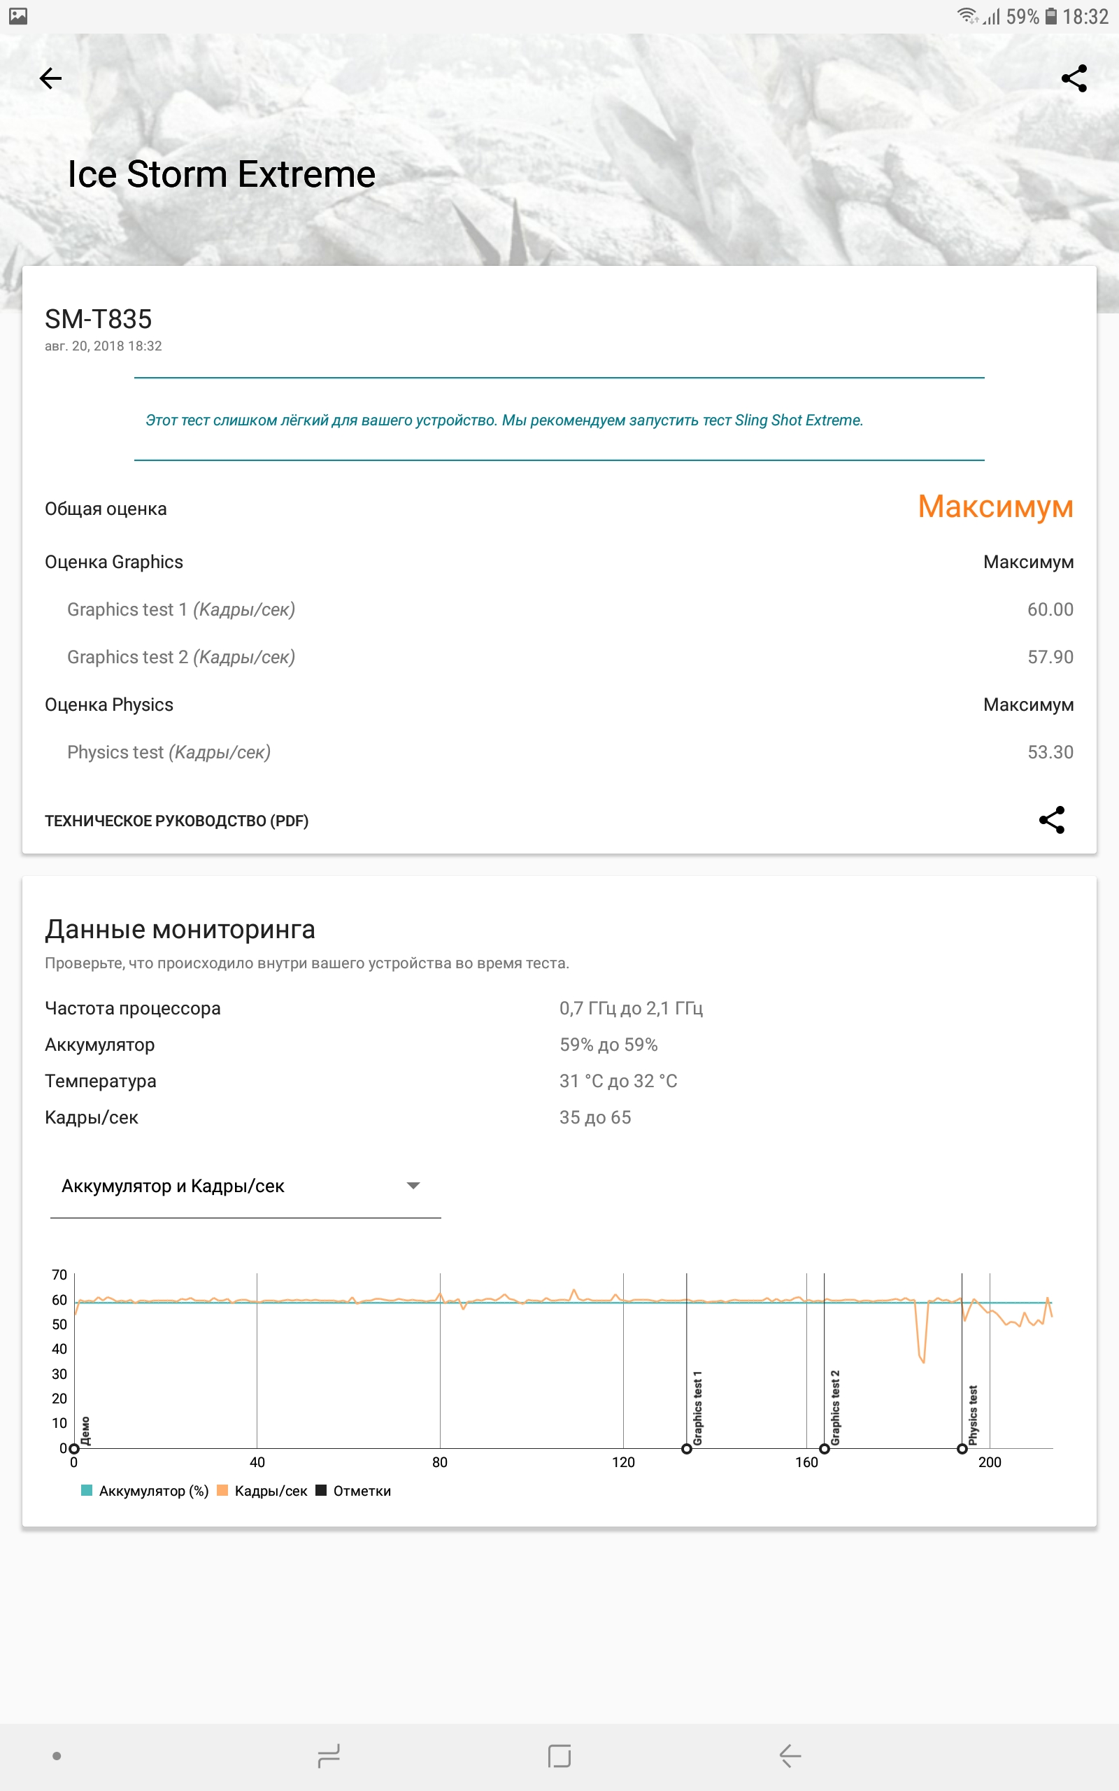Share score with icon beside technical guide

tap(1052, 820)
